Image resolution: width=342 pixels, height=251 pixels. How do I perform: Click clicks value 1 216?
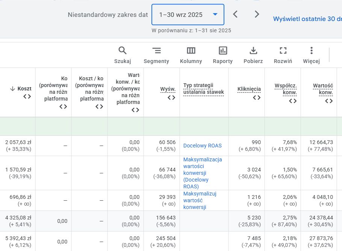pyautogui.click(x=254, y=197)
